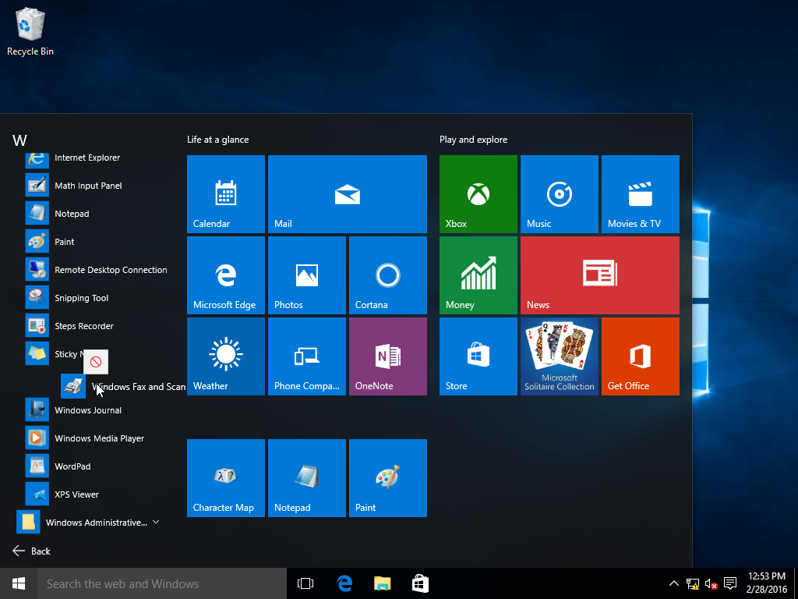Launch Edge from the taskbar

pos(344,583)
